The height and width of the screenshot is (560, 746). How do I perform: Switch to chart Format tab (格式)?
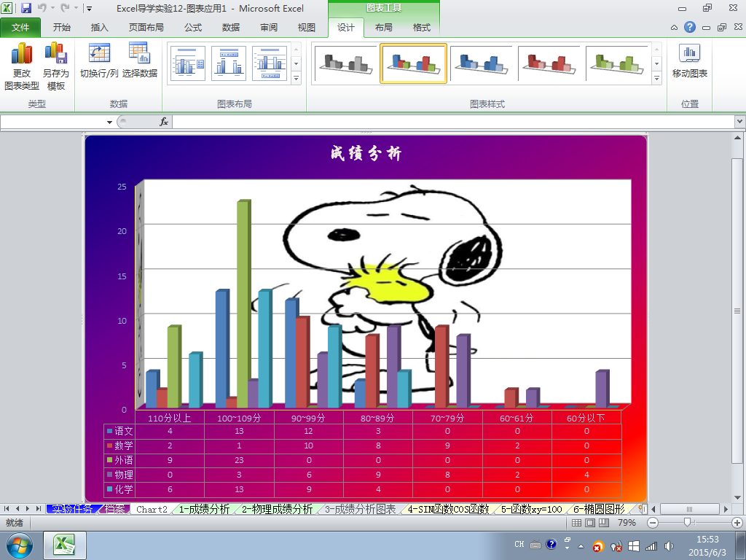coord(422,28)
